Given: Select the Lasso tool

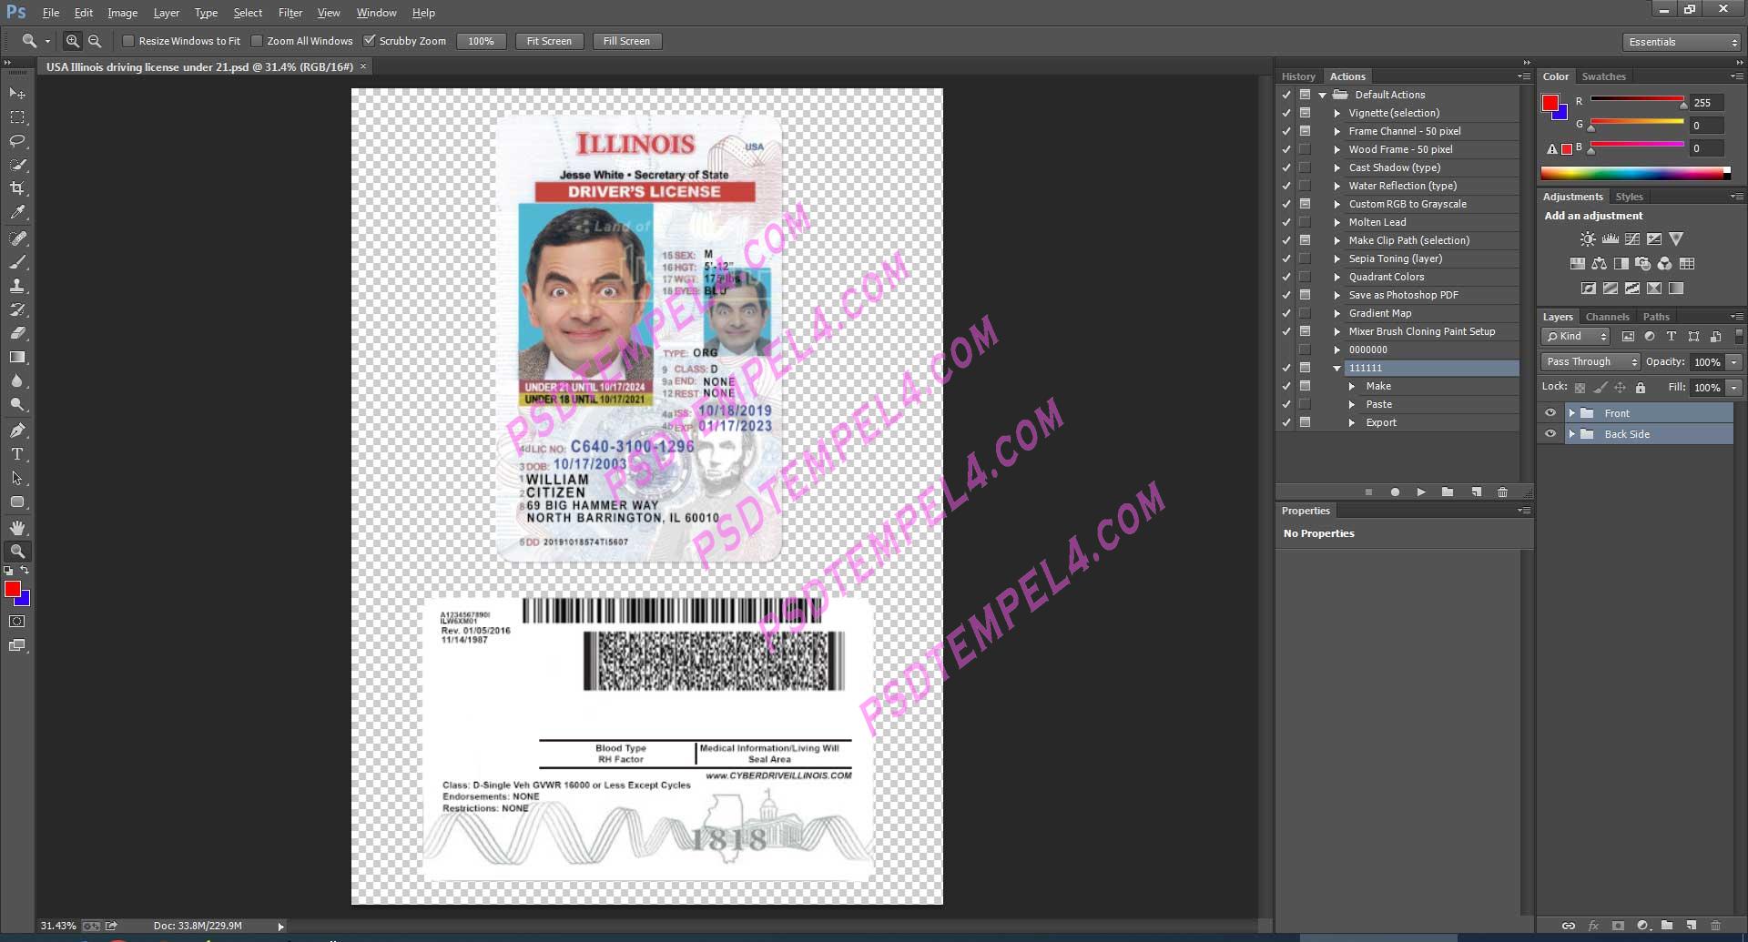Looking at the screenshot, I should point(16,141).
